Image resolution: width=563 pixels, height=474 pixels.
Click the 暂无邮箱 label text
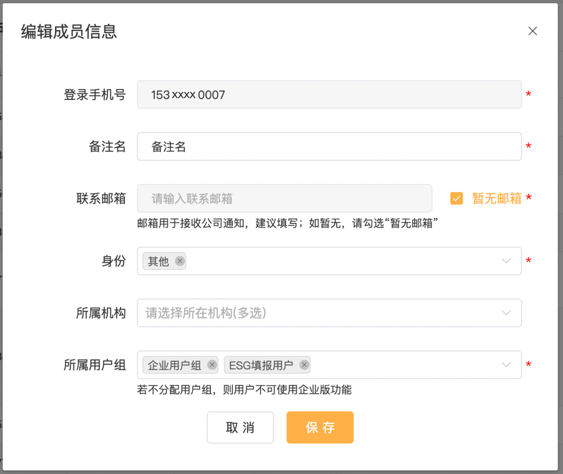496,198
